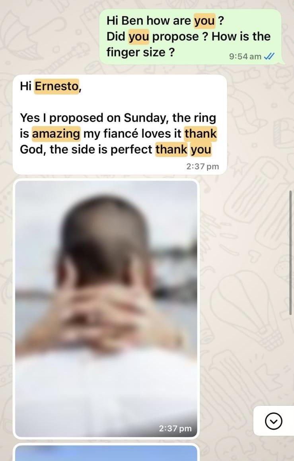This screenshot has width=294, height=461.
Task: Click highlighted 'you' in 'Did you propose'
Action: pos(138,37)
